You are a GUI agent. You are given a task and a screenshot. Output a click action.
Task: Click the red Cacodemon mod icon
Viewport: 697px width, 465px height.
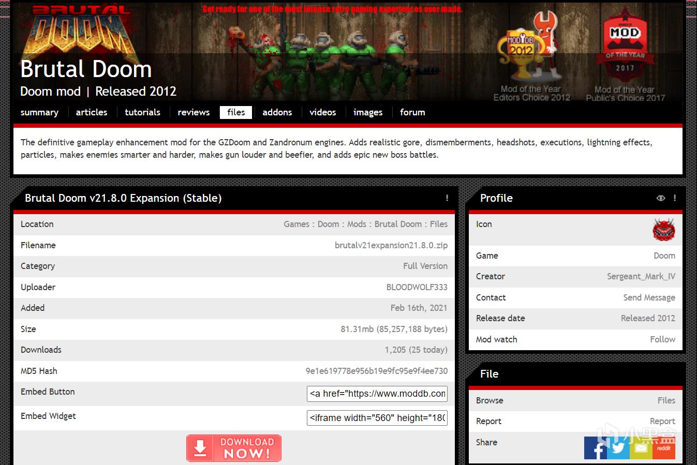click(663, 230)
